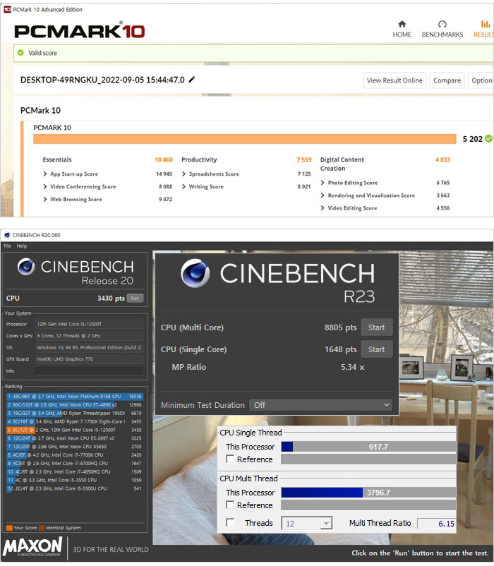Click the green Valid score check icon
The image size is (494, 566).
tap(21, 53)
